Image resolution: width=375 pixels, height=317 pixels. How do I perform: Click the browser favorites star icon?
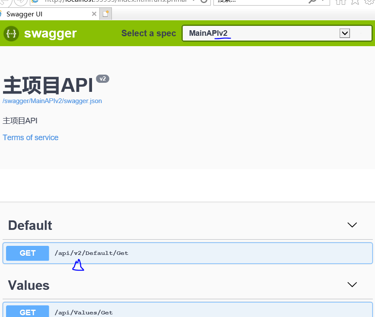(x=355, y=1)
